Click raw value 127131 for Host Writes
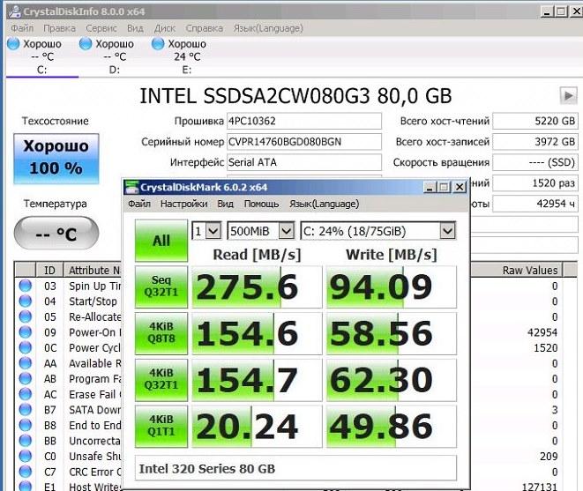 point(539,487)
